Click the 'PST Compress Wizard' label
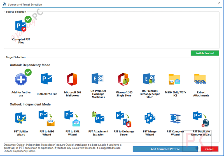This screenshot has height=156, width=224. coord(176,133)
